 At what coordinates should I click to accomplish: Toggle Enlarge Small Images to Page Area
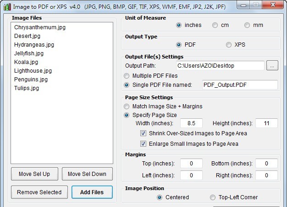tap(143, 144)
